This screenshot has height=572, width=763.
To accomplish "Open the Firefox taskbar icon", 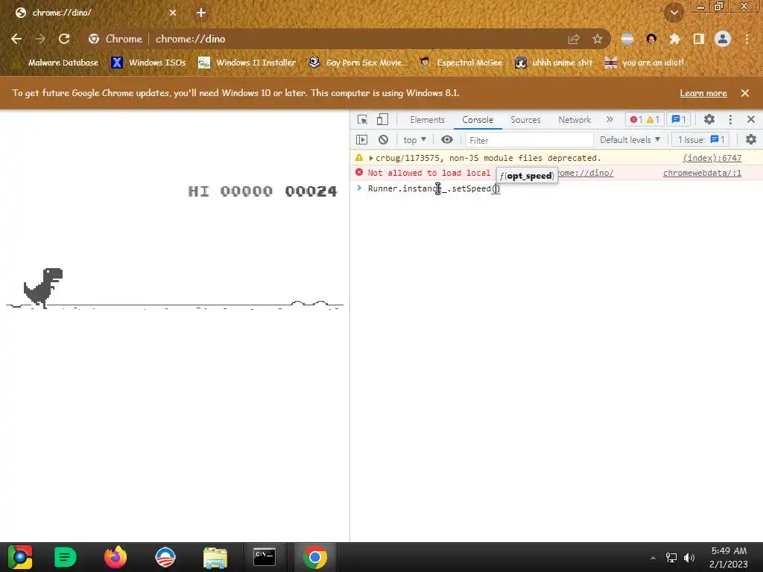I will point(115,557).
